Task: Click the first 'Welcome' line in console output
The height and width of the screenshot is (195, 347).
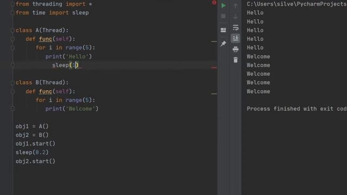Action: click(259, 56)
